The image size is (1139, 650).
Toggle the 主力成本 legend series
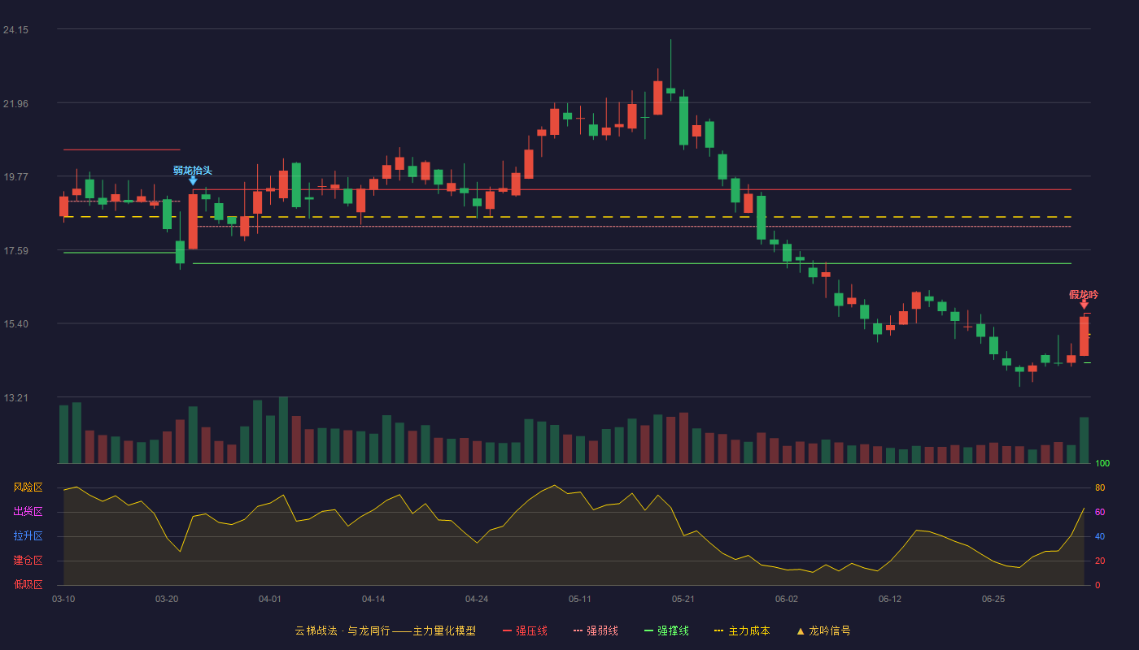tap(742, 630)
